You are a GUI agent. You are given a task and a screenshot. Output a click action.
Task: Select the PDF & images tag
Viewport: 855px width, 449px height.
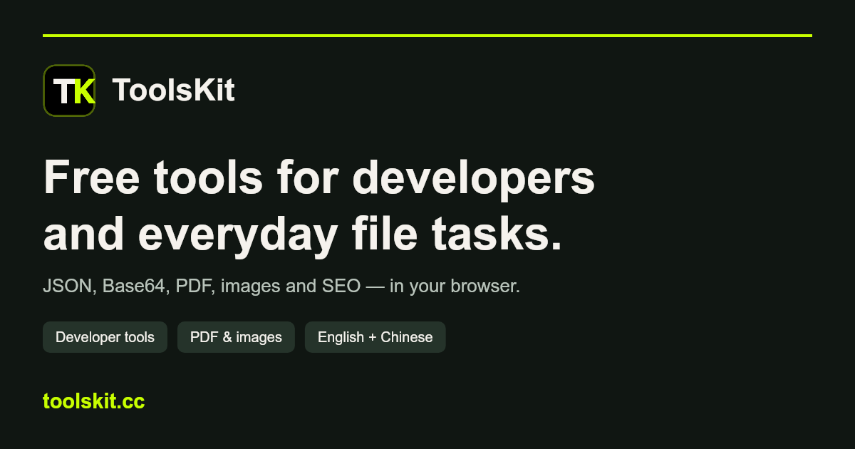pos(236,337)
